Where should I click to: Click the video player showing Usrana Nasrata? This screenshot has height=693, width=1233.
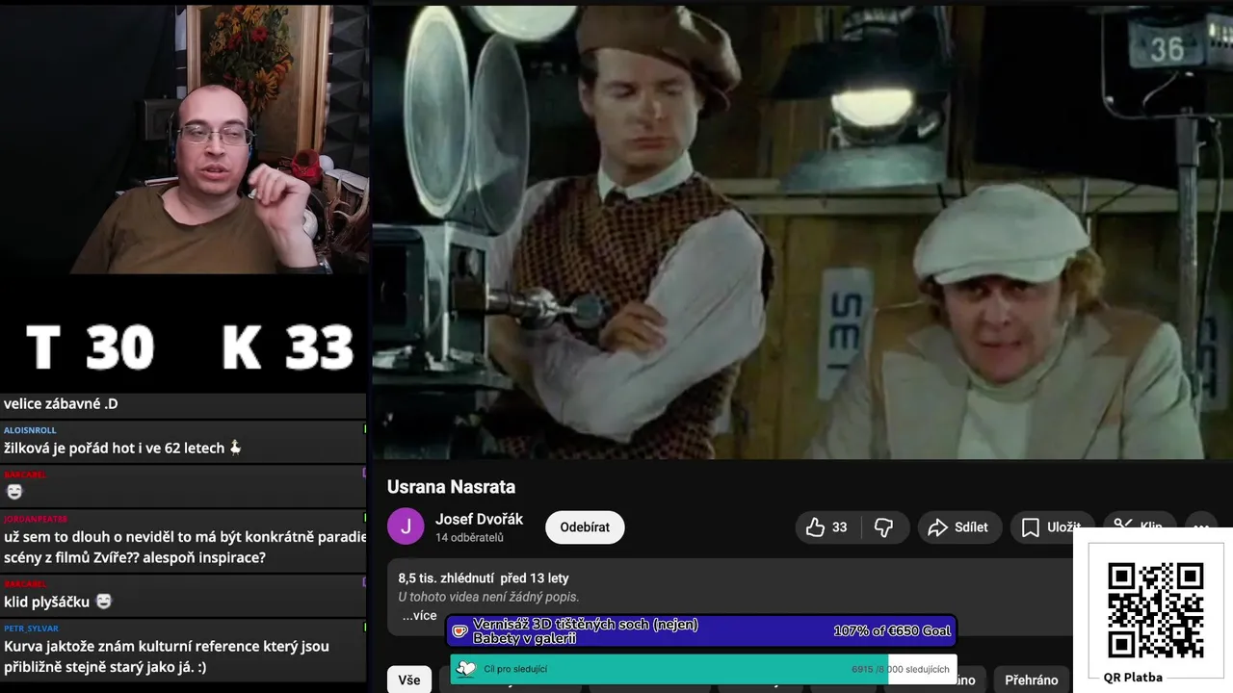point(801,231)
